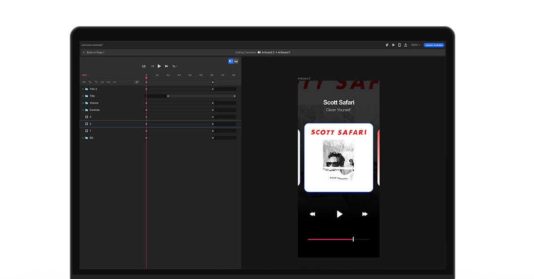534x279 pixels.
Task: Click the Title 2 folder icon
Action: tap(86, 89)
